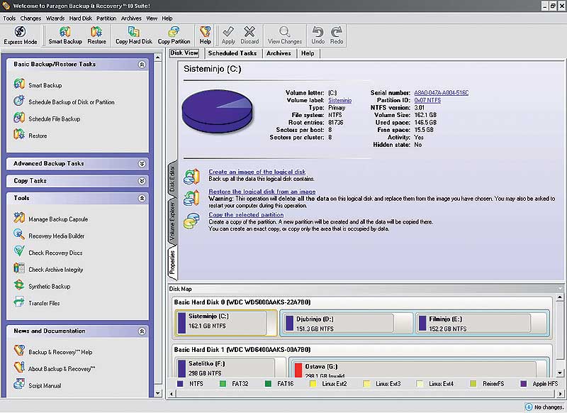Collapse the Disk Map section arrow
Screen dimensions: 567x413
point(560,289)
